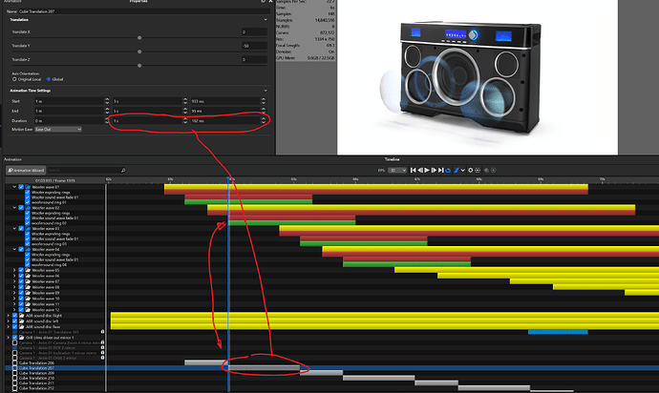The width and height of the screenshot is (659, 393).
Task: Collapse the Woofer wave 04 group
Action: (14, 249)
